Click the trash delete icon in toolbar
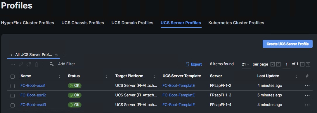Screen dimensions: 317x113 37,64
